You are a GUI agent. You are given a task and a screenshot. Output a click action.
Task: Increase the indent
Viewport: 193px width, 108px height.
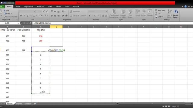(x=66, y=16)
